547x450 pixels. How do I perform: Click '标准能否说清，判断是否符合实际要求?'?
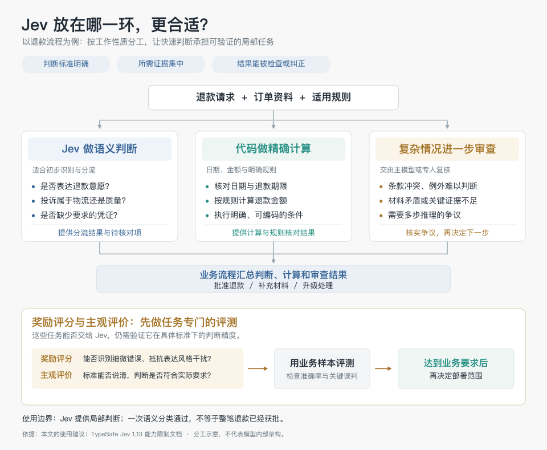coord(147,375)
